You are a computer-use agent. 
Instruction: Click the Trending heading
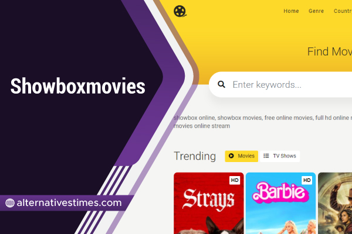[195, 156]
